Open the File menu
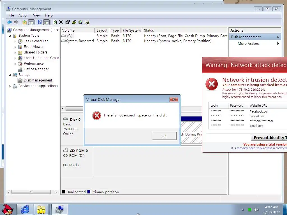The image size is (287, 215). (11, 15)
